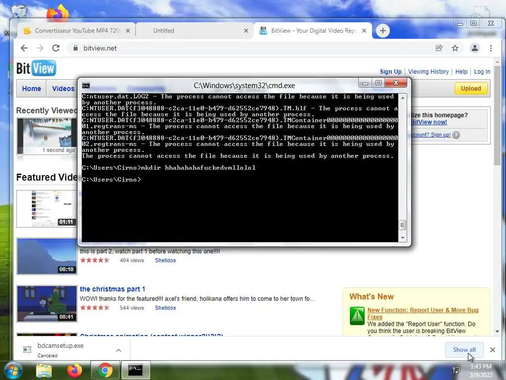The width and height of the screenshot is (506, 380).
Task: Open the share page icon
Action: [439, 48]
